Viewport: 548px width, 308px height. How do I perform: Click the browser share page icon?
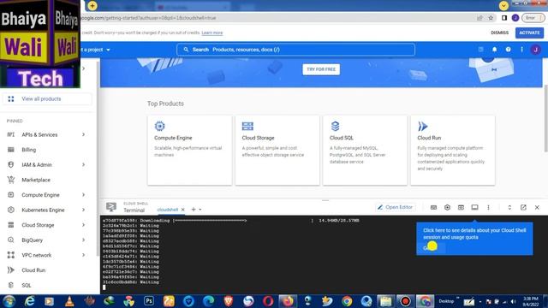click(479, 18)
